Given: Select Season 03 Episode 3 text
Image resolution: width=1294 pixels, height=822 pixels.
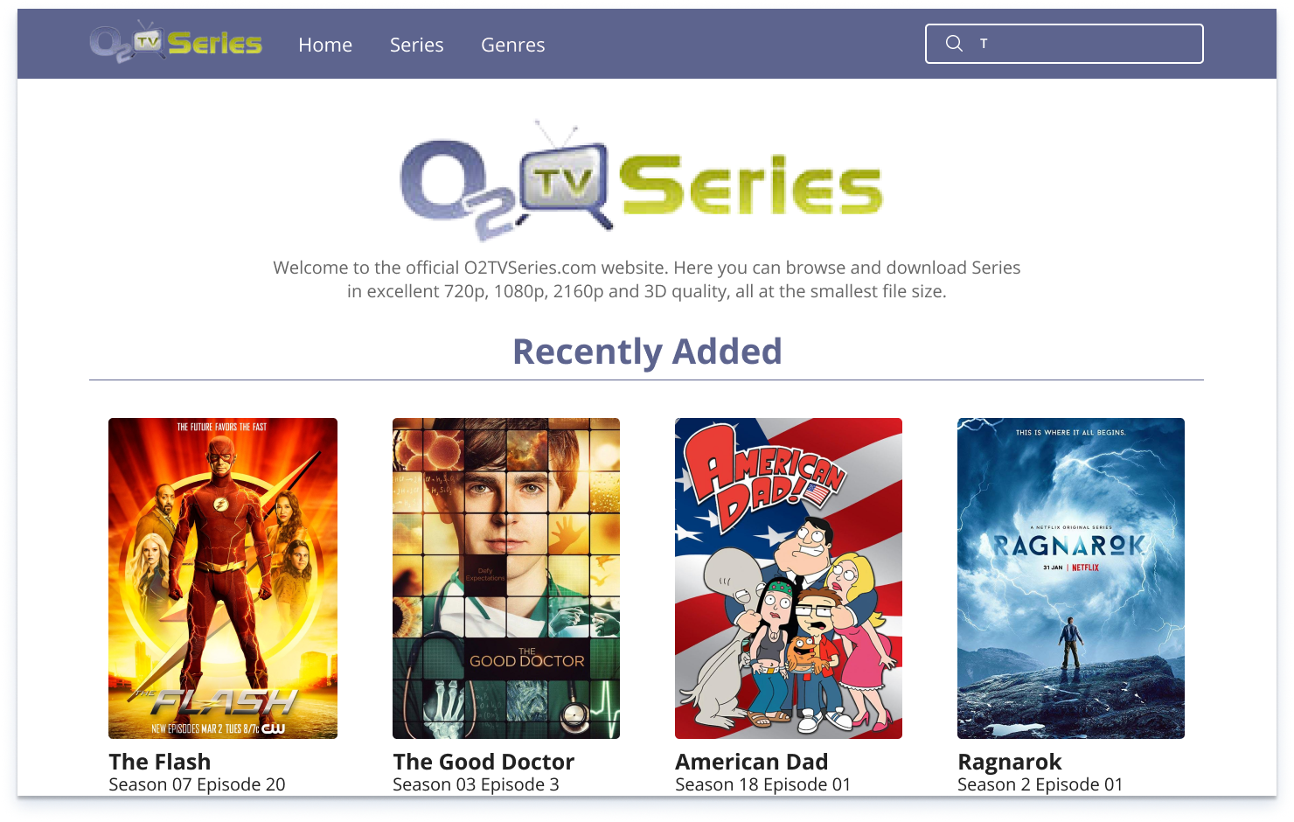Looking at the screenshot, I should point(476,784).
